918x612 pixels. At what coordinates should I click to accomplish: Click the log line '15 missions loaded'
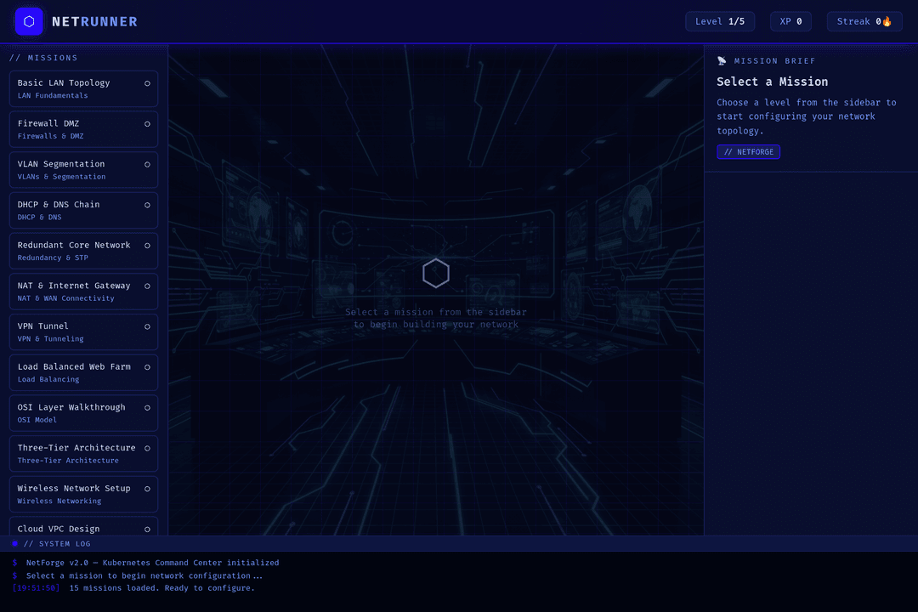click(x=162, y=588)
